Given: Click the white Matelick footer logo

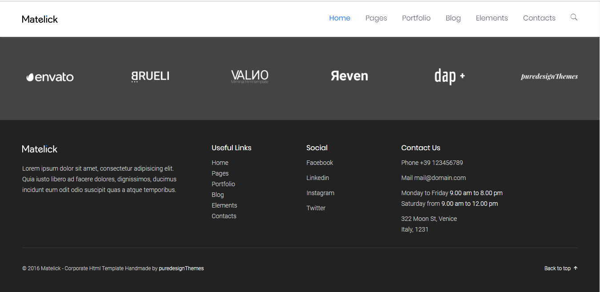Looking at the screenshot, I should pyautogui.click(x=40, y=149).
